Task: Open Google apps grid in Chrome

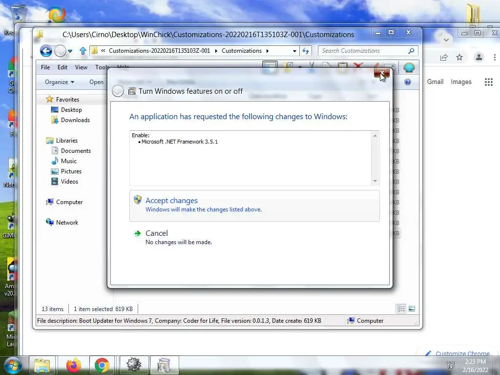Action: tap(488, 82)
